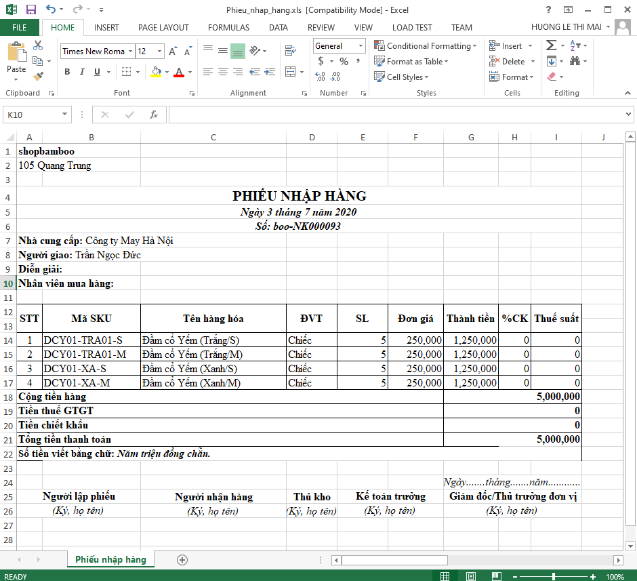637x581 pixels.
Task: Increase font size with the large A icon
Action: tap(173, 52)
